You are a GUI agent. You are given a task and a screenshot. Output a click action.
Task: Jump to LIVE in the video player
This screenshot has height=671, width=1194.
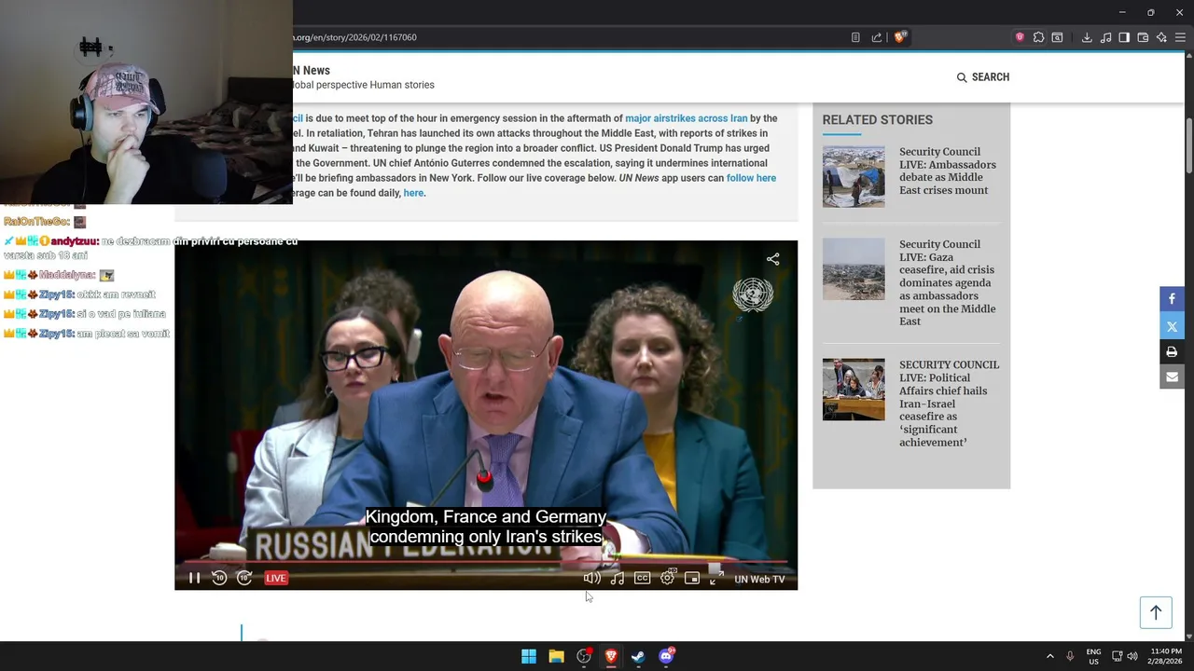pyautogui.click(x=276, y=578)
